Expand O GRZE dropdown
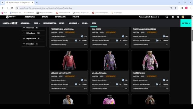Screen dimensions: 193x109 37,23
